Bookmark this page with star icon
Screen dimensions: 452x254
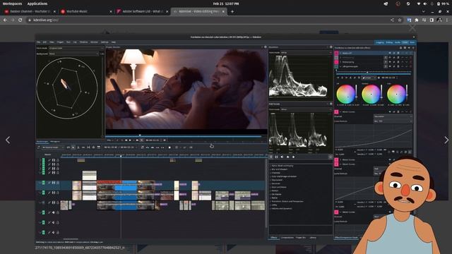point(400,20)
